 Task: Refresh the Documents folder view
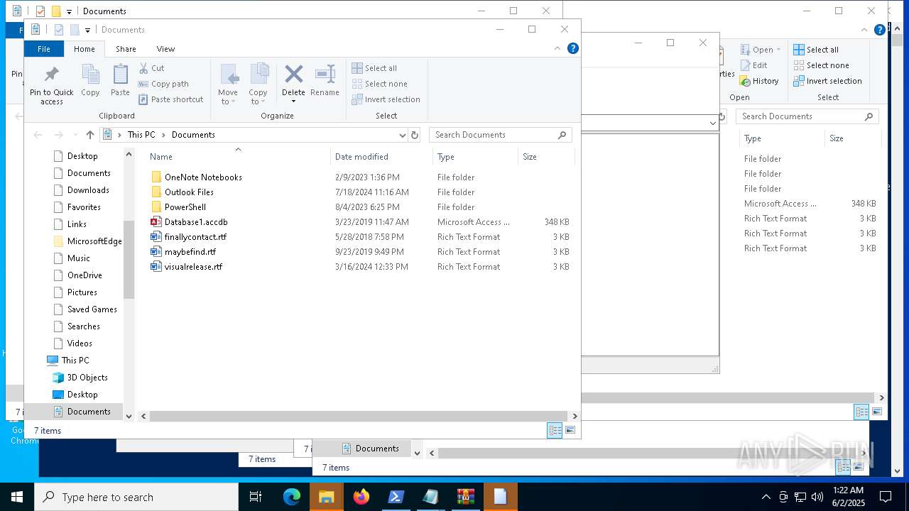pos(415,135)
